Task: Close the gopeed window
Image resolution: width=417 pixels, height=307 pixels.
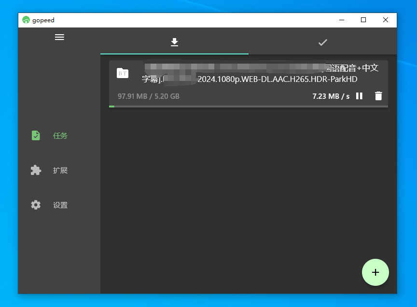Action: click(x=385, y=20)
